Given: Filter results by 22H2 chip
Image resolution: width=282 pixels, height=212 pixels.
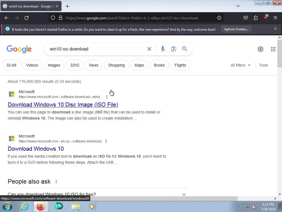Looking at the screenshot, I should pos(75,65).
